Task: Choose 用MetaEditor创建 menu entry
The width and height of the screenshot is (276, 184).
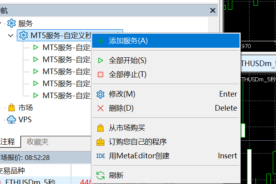Action: (x=139, y=156)
